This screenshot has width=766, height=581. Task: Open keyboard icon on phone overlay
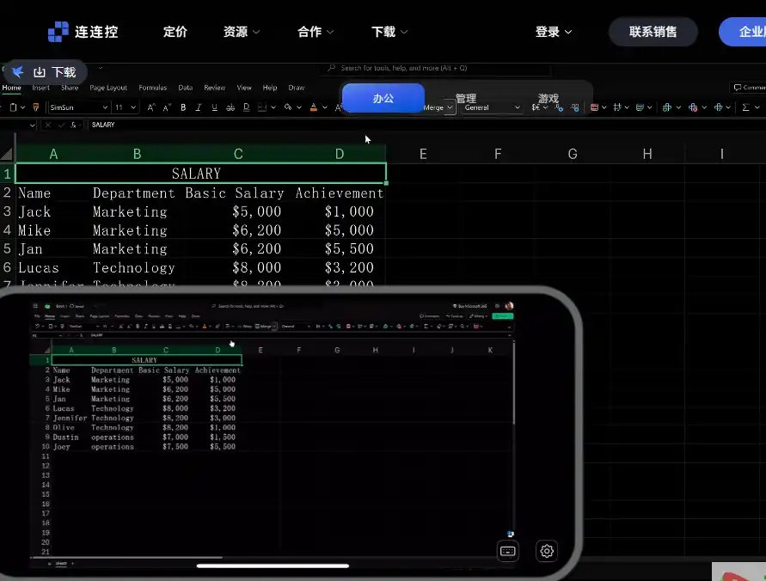507,551
